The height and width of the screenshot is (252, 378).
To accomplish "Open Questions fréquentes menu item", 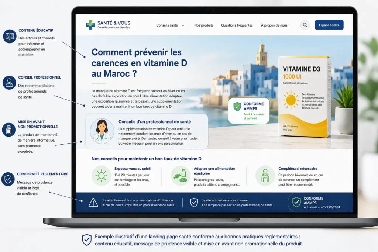I will click(x=237, y=25).
